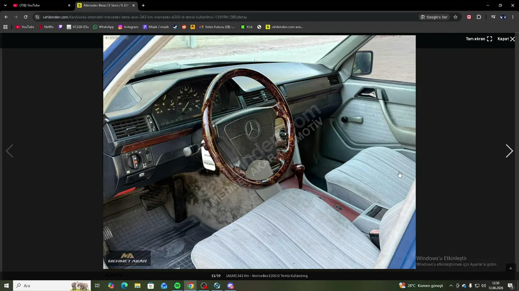The height and width of the screenshot is (291, 519).
Task: Launch Copilot from the taskbar
Action: pyautogui.click(x=111, y=286)
